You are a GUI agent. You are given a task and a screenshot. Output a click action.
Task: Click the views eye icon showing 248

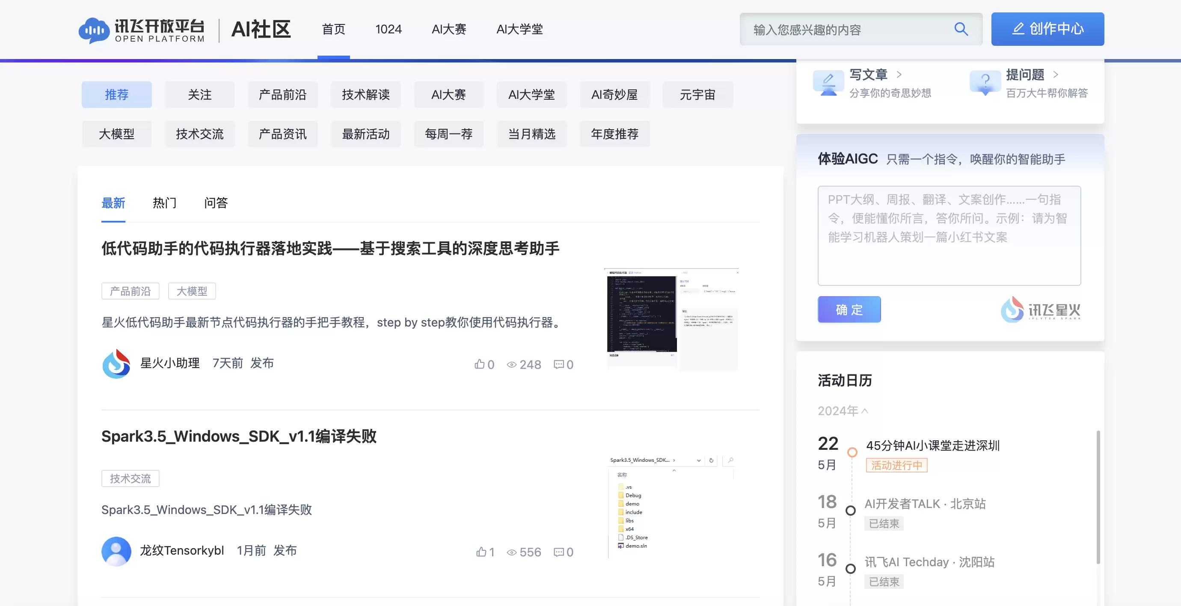click(511, 365)
